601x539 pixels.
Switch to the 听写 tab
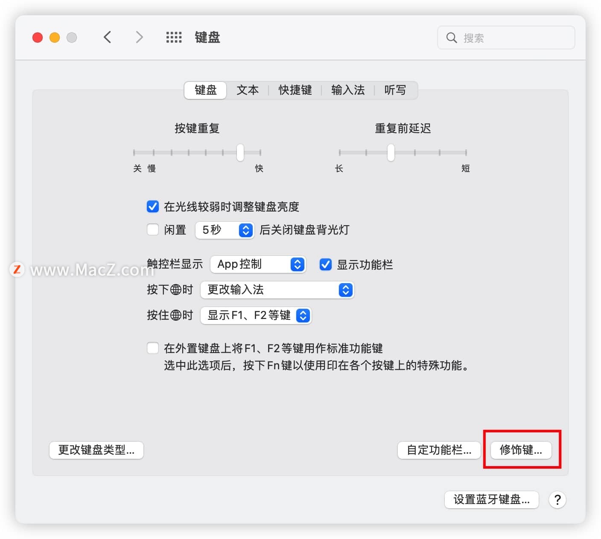395,90
